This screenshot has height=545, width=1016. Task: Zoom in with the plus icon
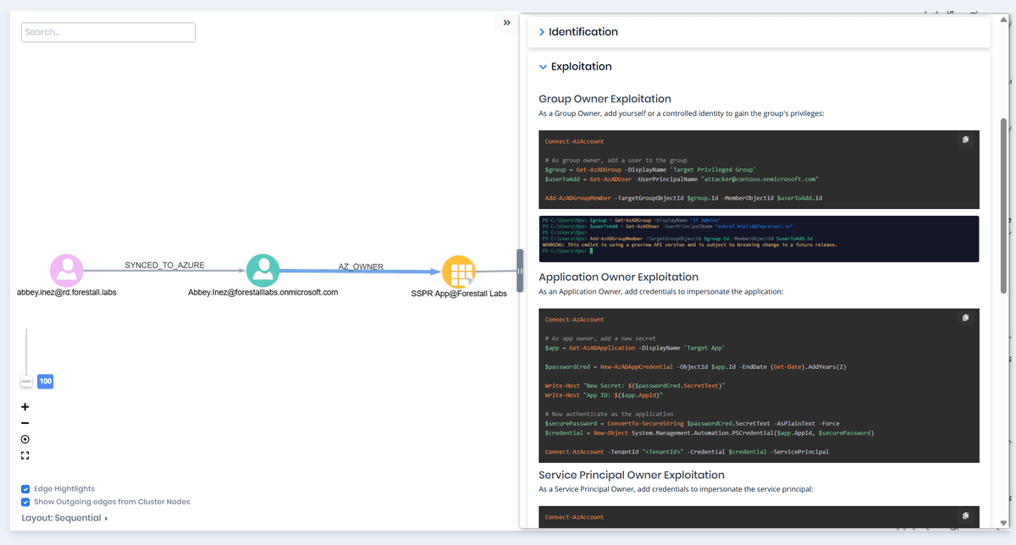pos(25,407)
